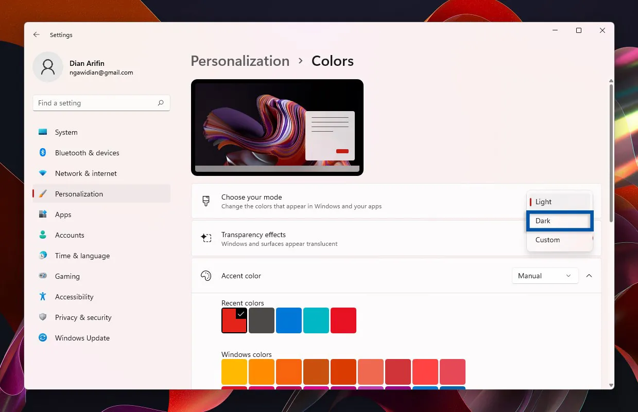Screen dimensions: 638x412
Task: Open Apps in the sidebar
Action: tap(63, 214)
